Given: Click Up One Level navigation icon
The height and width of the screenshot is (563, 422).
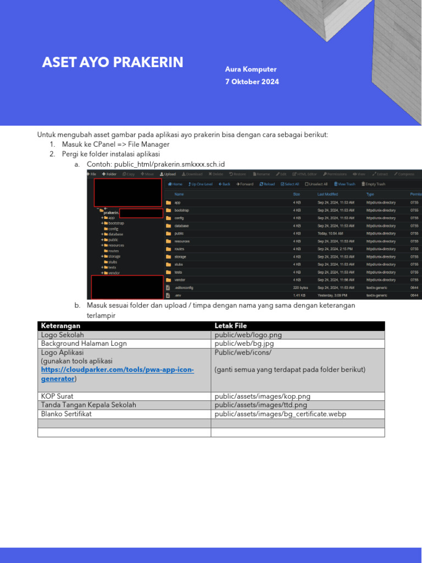Looking at the screenshot, I should (190, 184).
